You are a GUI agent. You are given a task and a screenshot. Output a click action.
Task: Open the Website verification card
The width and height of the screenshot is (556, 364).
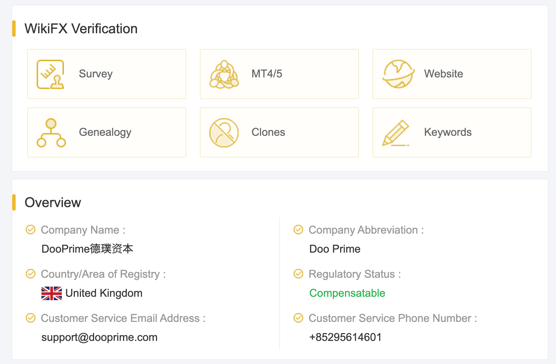pos(452,74)
